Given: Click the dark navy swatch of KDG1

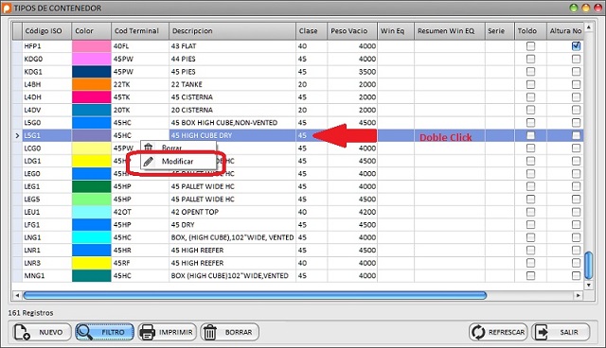Looking at the screenshot, I should click(x=91, y=71).
